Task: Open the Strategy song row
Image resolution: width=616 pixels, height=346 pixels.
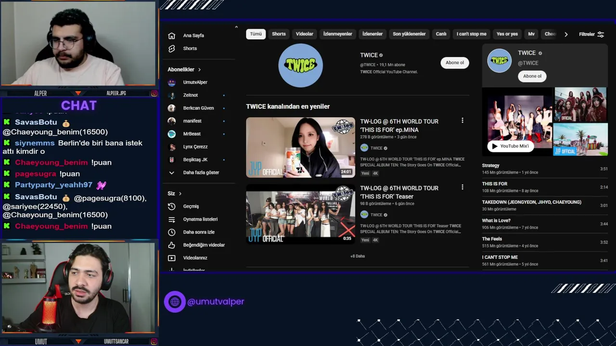Action: click(x=545, y=169)
